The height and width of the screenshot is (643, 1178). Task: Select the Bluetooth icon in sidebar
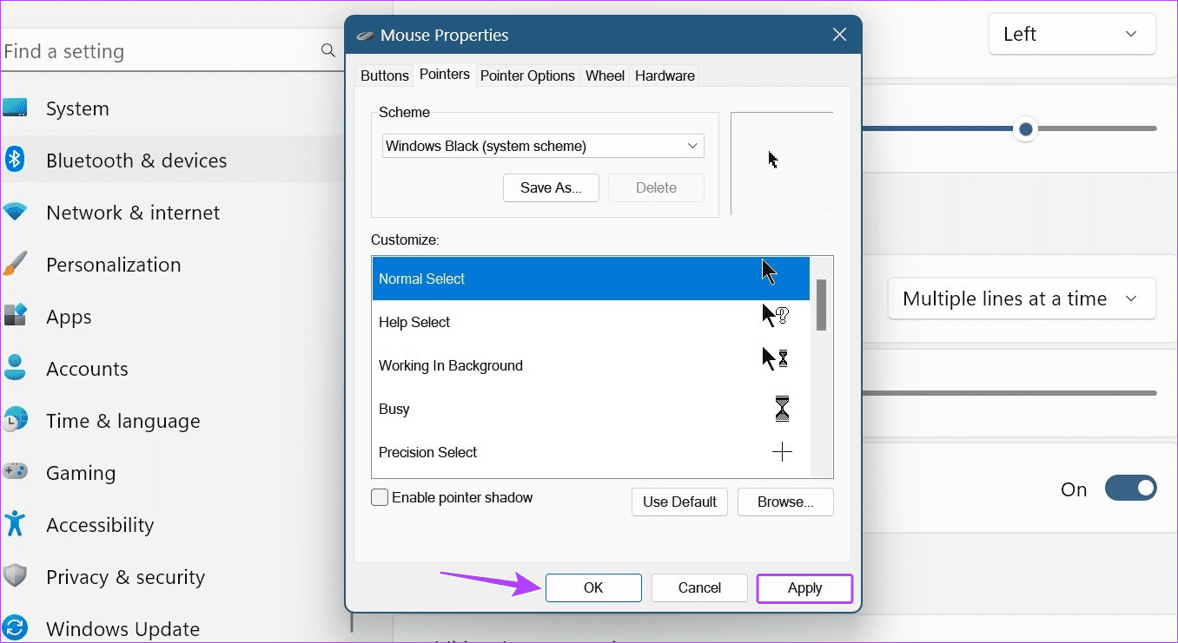[x=14, y=160]
